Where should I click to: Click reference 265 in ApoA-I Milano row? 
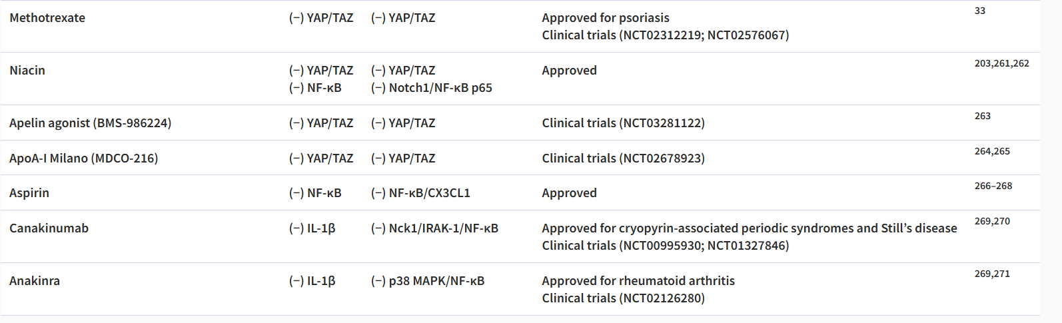[x=1002, y=151]
